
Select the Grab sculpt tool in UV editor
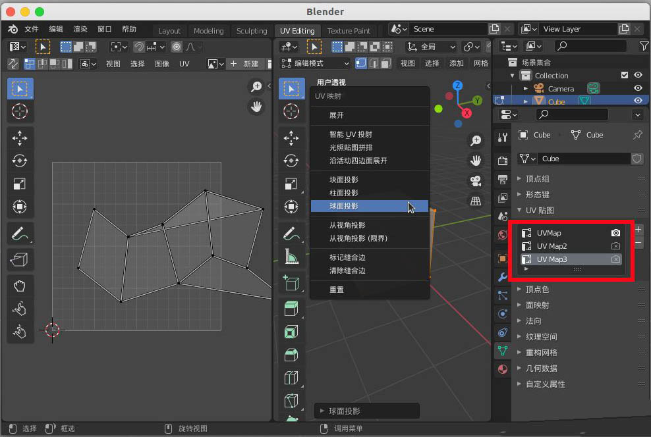point(20,286)
